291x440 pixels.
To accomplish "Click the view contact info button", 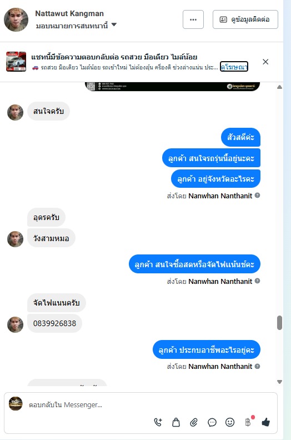I will [245, 19].
